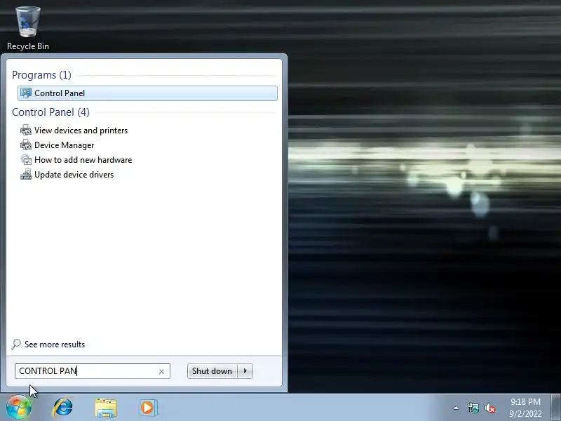Click the Control Panel (4) group header

pos(50,112)
